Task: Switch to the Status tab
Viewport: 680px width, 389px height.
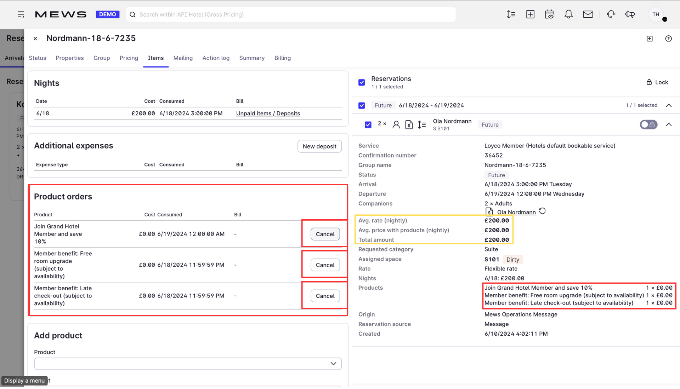Action: (37, 58)
